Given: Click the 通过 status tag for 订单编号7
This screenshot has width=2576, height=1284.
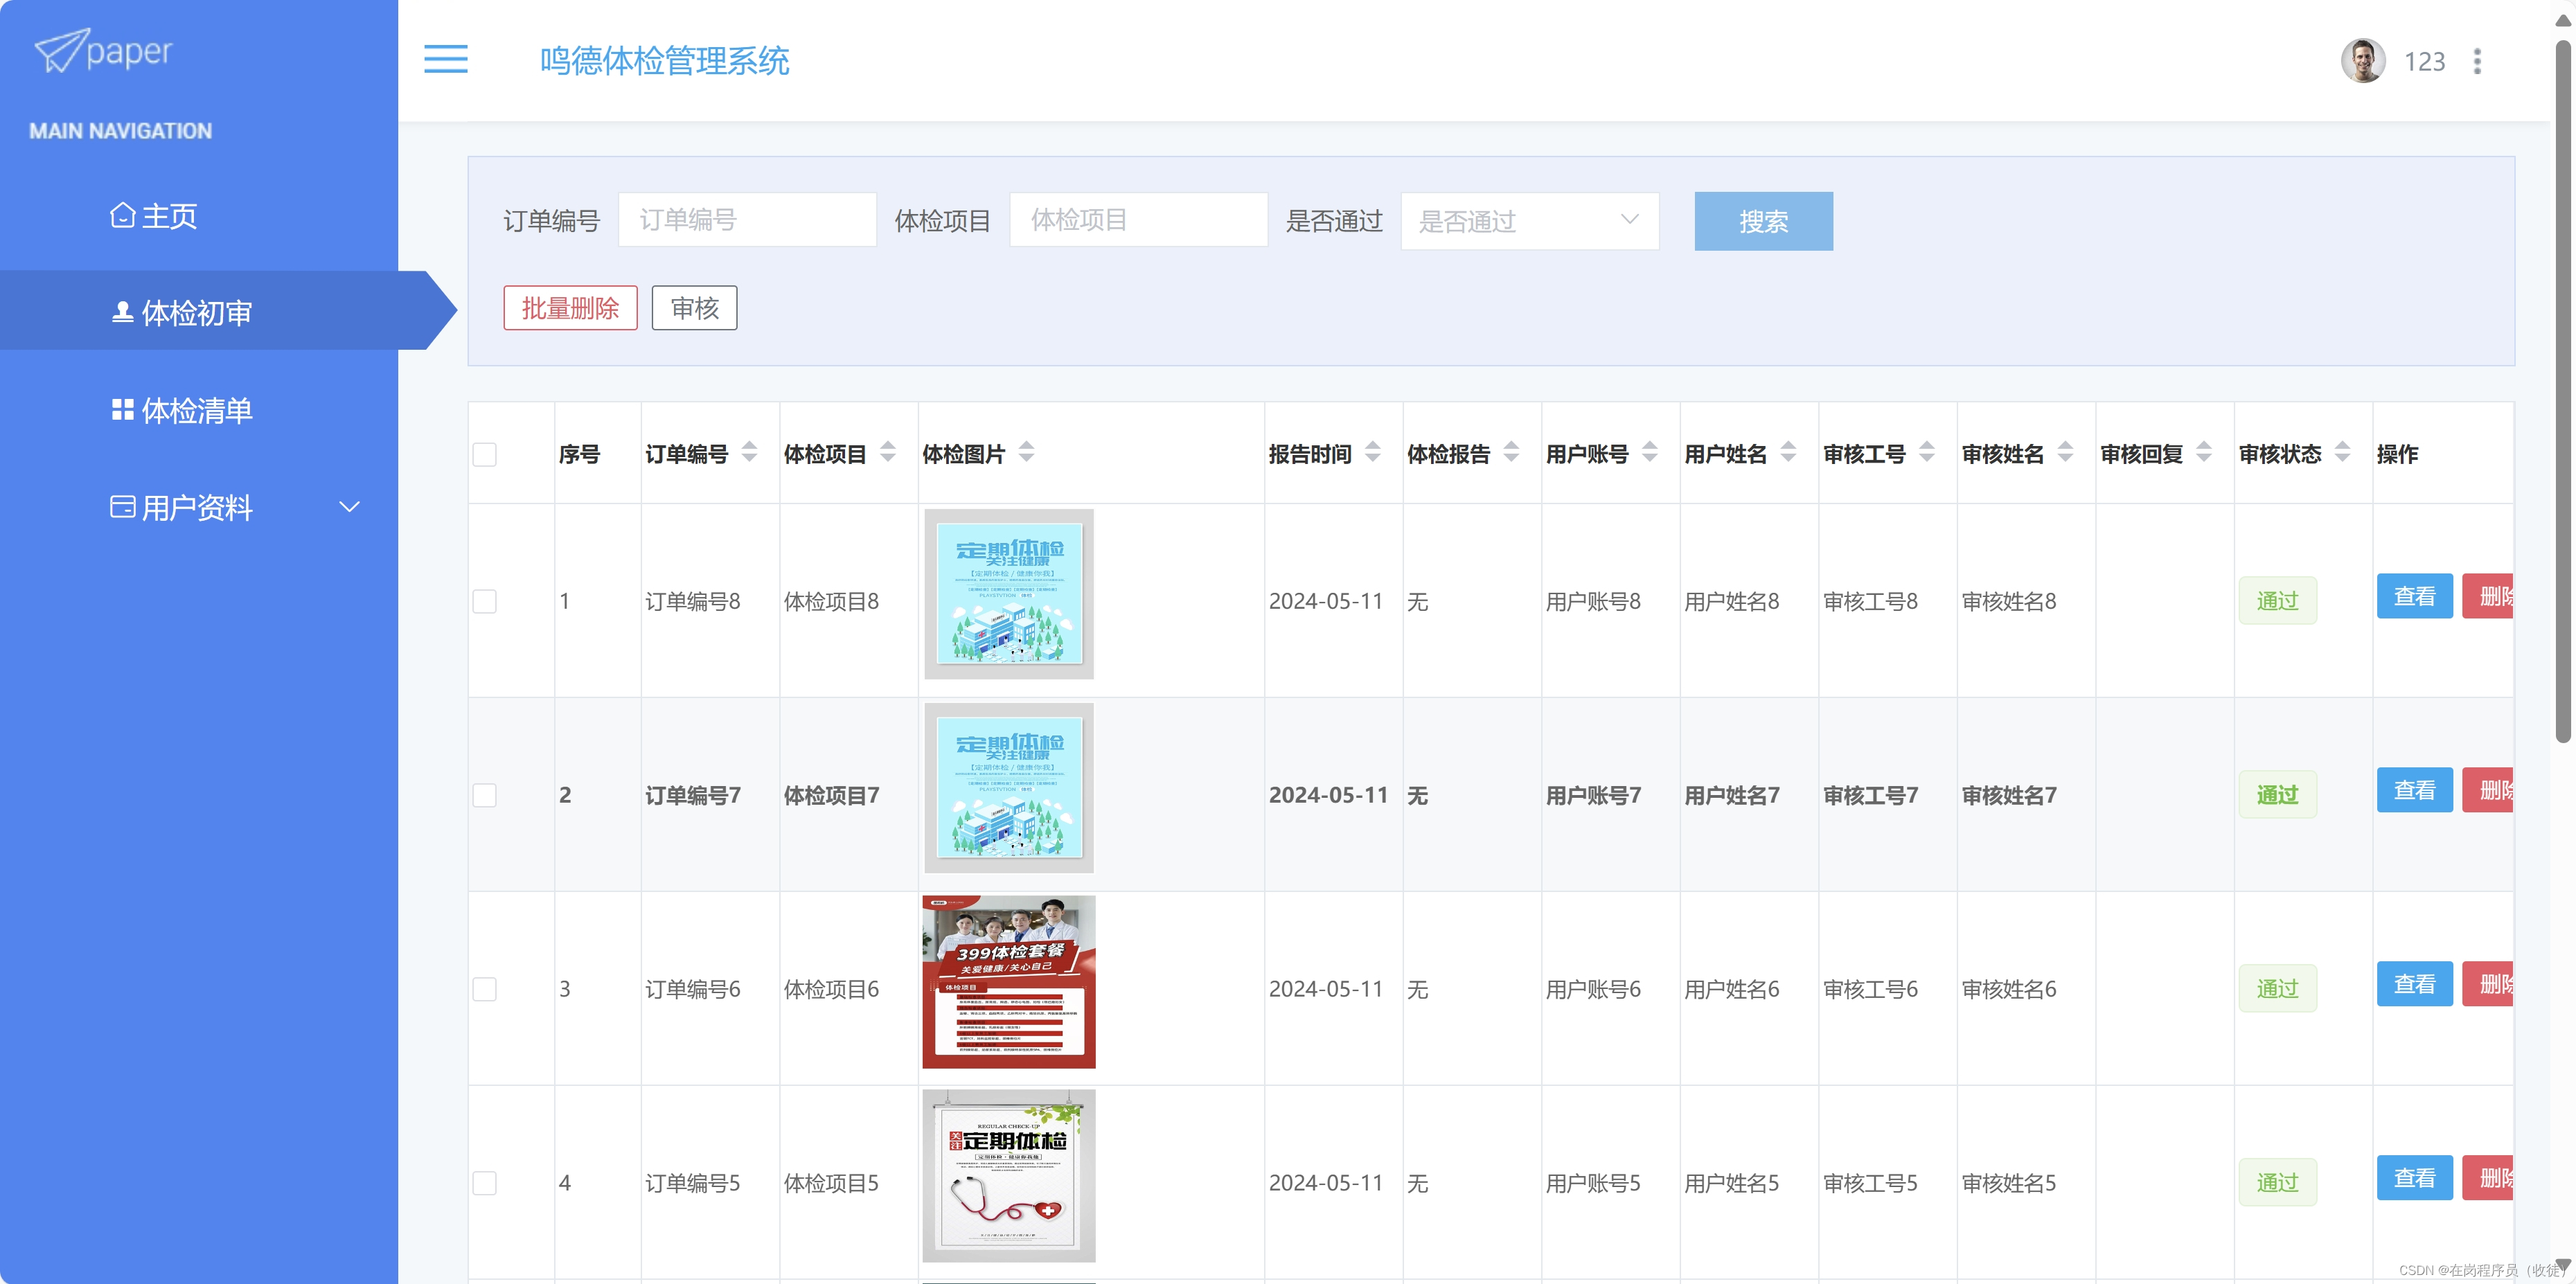Looking at the screenshot, I should [2277, 795].
